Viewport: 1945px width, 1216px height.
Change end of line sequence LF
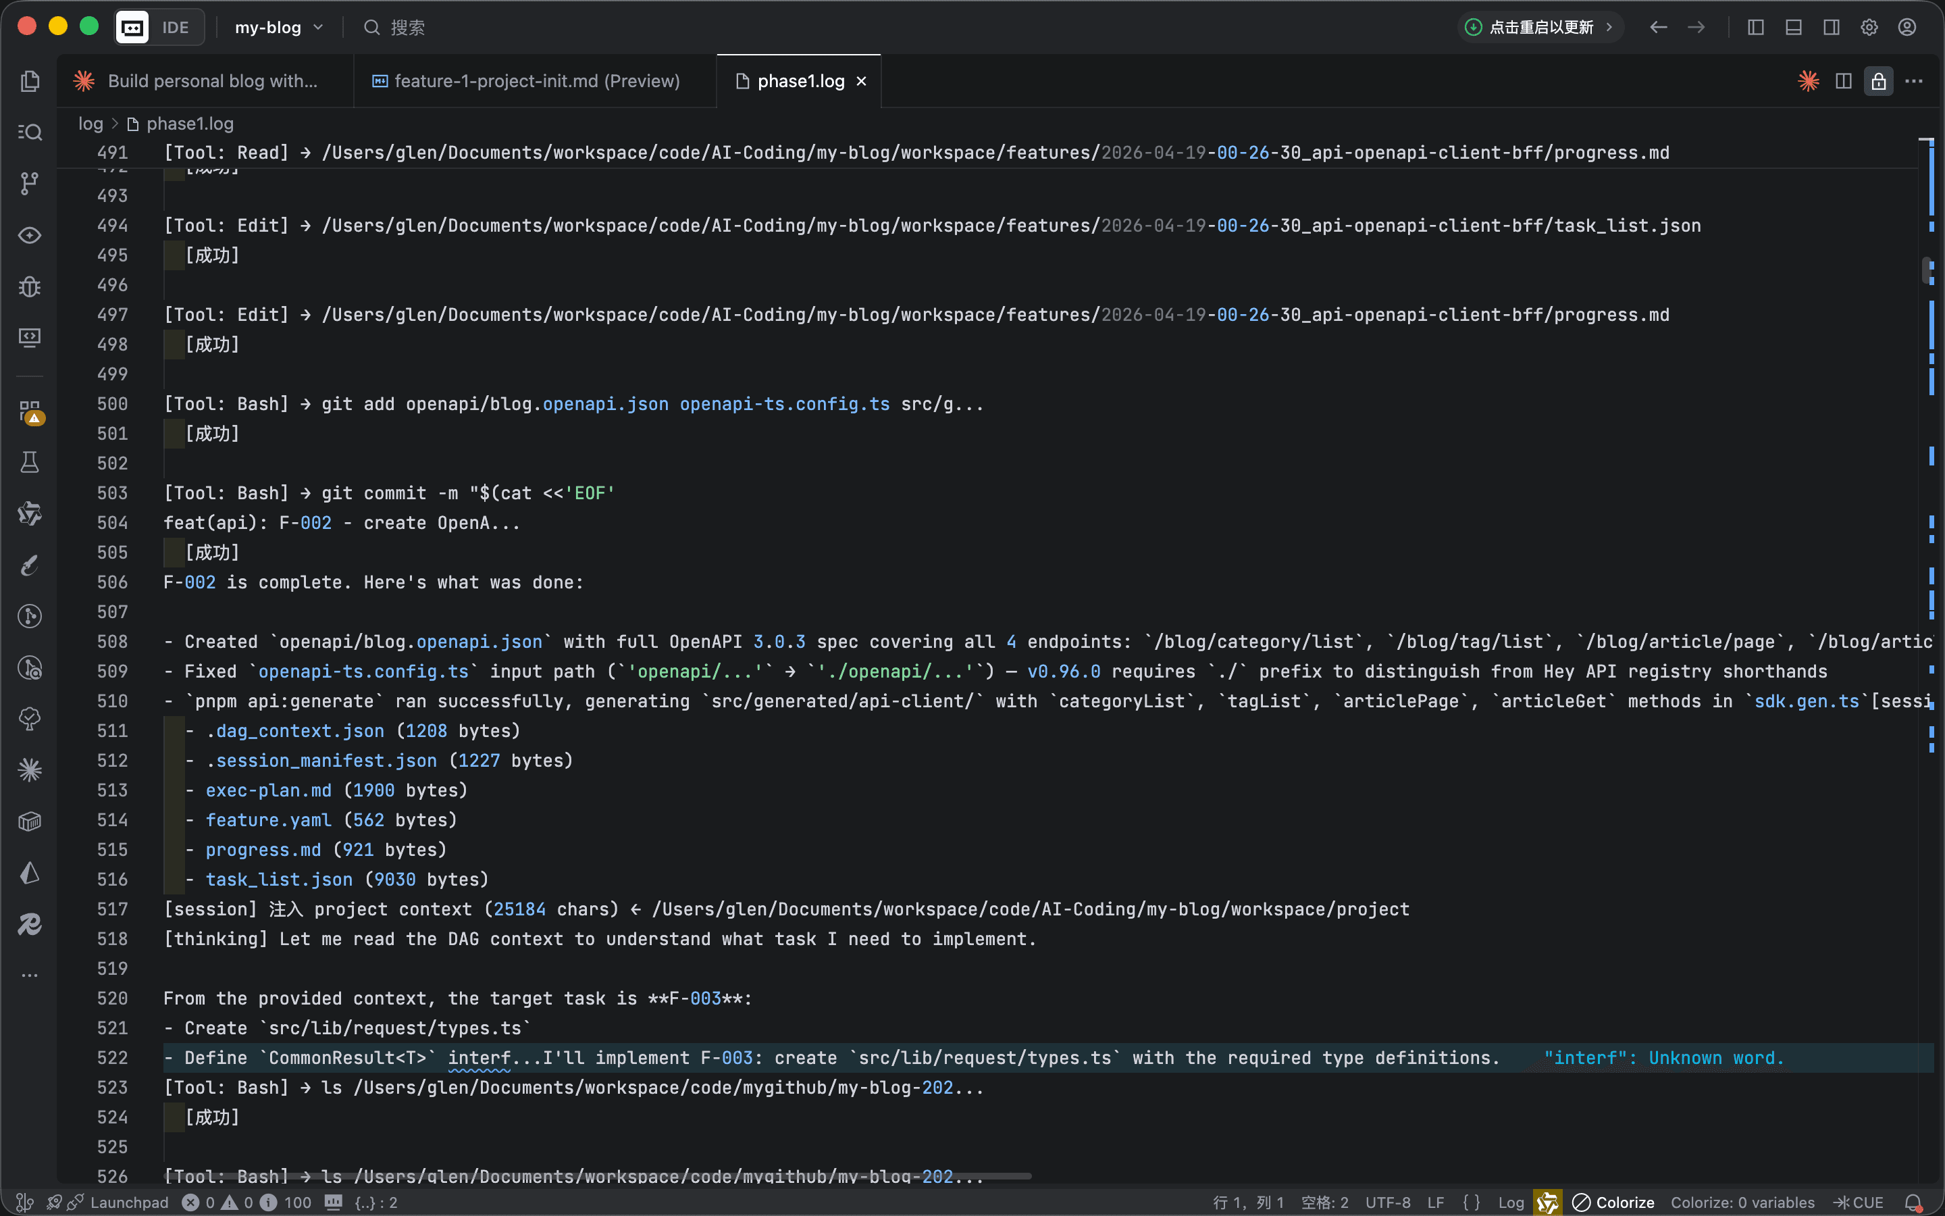[x=1436, y=1202]
